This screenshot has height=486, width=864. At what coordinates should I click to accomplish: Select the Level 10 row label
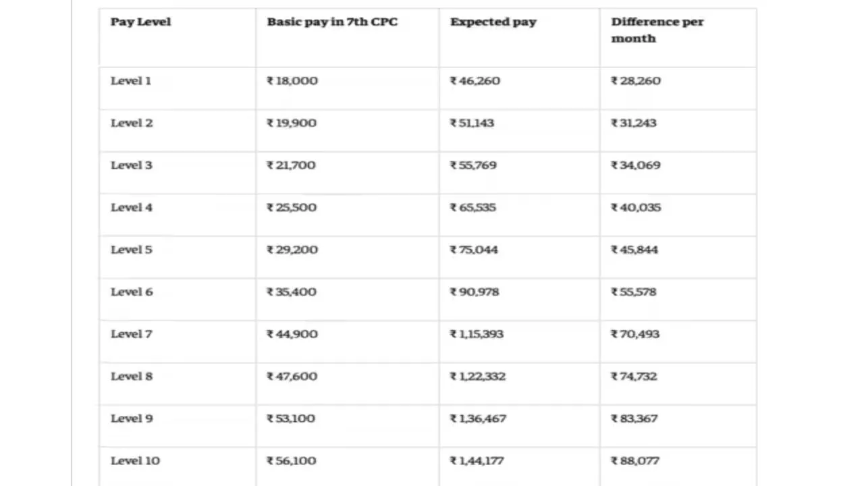(x=135, y=460)
